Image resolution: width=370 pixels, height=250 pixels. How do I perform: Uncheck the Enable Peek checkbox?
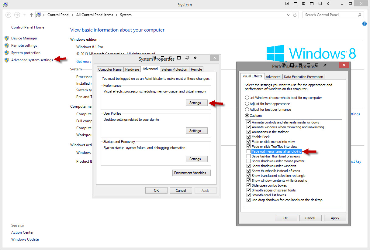(249, 137)
